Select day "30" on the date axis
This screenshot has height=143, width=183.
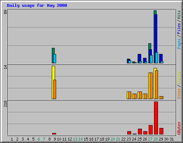click(x=166, y=139)
